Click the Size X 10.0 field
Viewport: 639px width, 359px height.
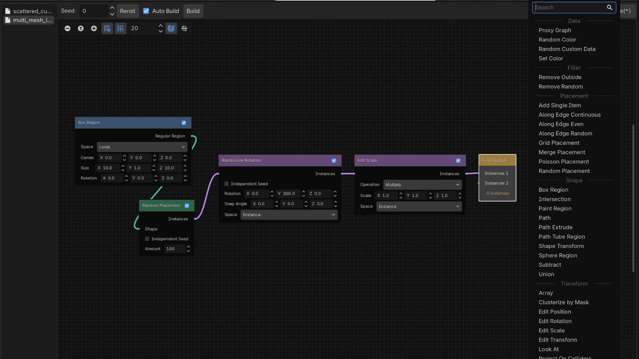pyautogui.click(x=107, y=168)
